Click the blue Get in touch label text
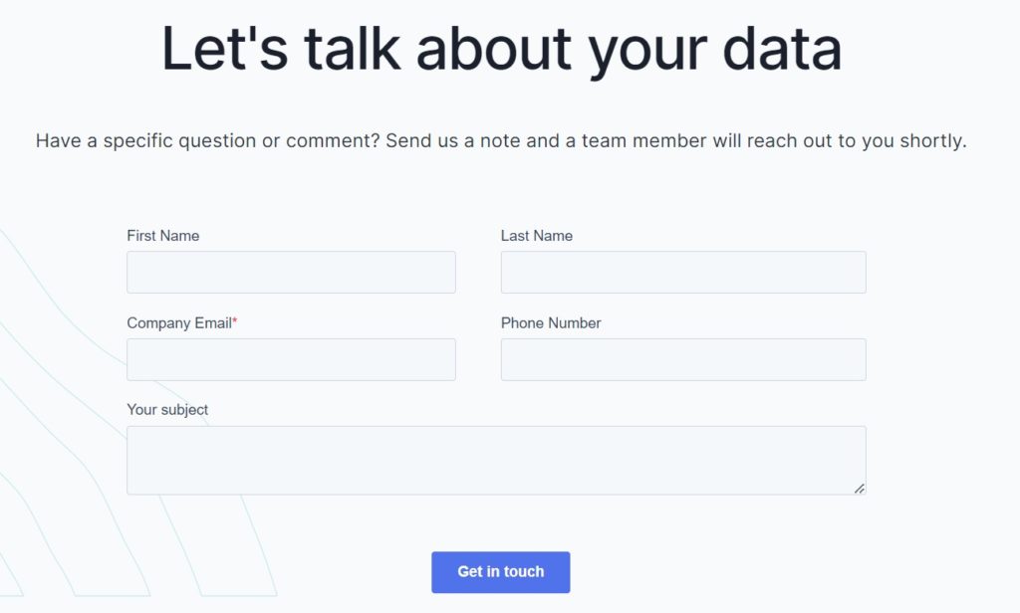Screen dimensions: 1020x613 [500, 571]
